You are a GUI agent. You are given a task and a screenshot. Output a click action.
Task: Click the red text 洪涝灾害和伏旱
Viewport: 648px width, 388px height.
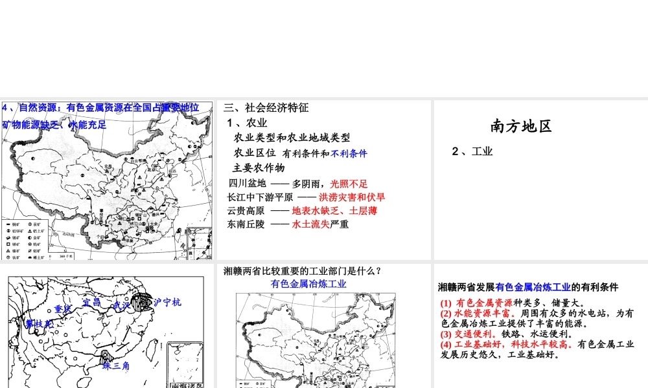(352, 197)
